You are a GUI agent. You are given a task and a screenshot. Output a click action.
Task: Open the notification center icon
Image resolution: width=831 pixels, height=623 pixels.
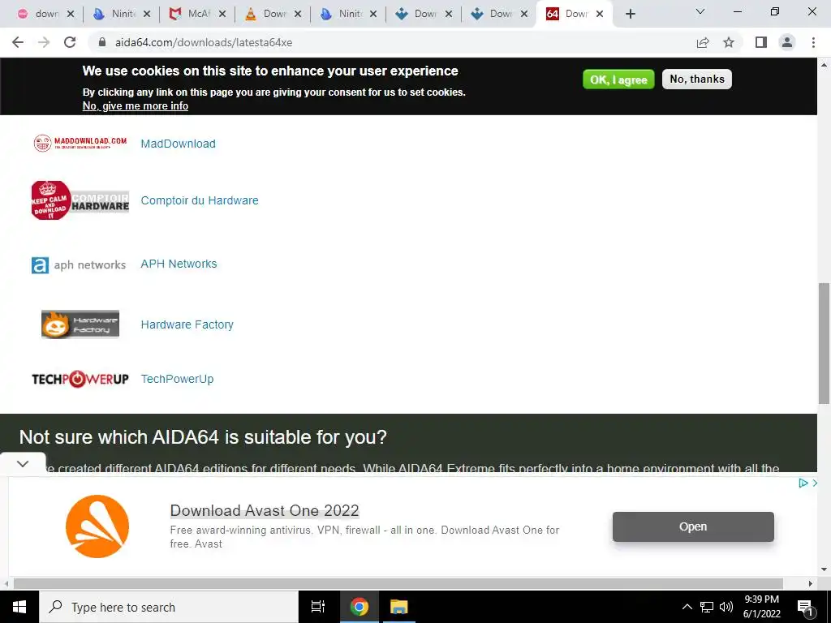point(805,608)
